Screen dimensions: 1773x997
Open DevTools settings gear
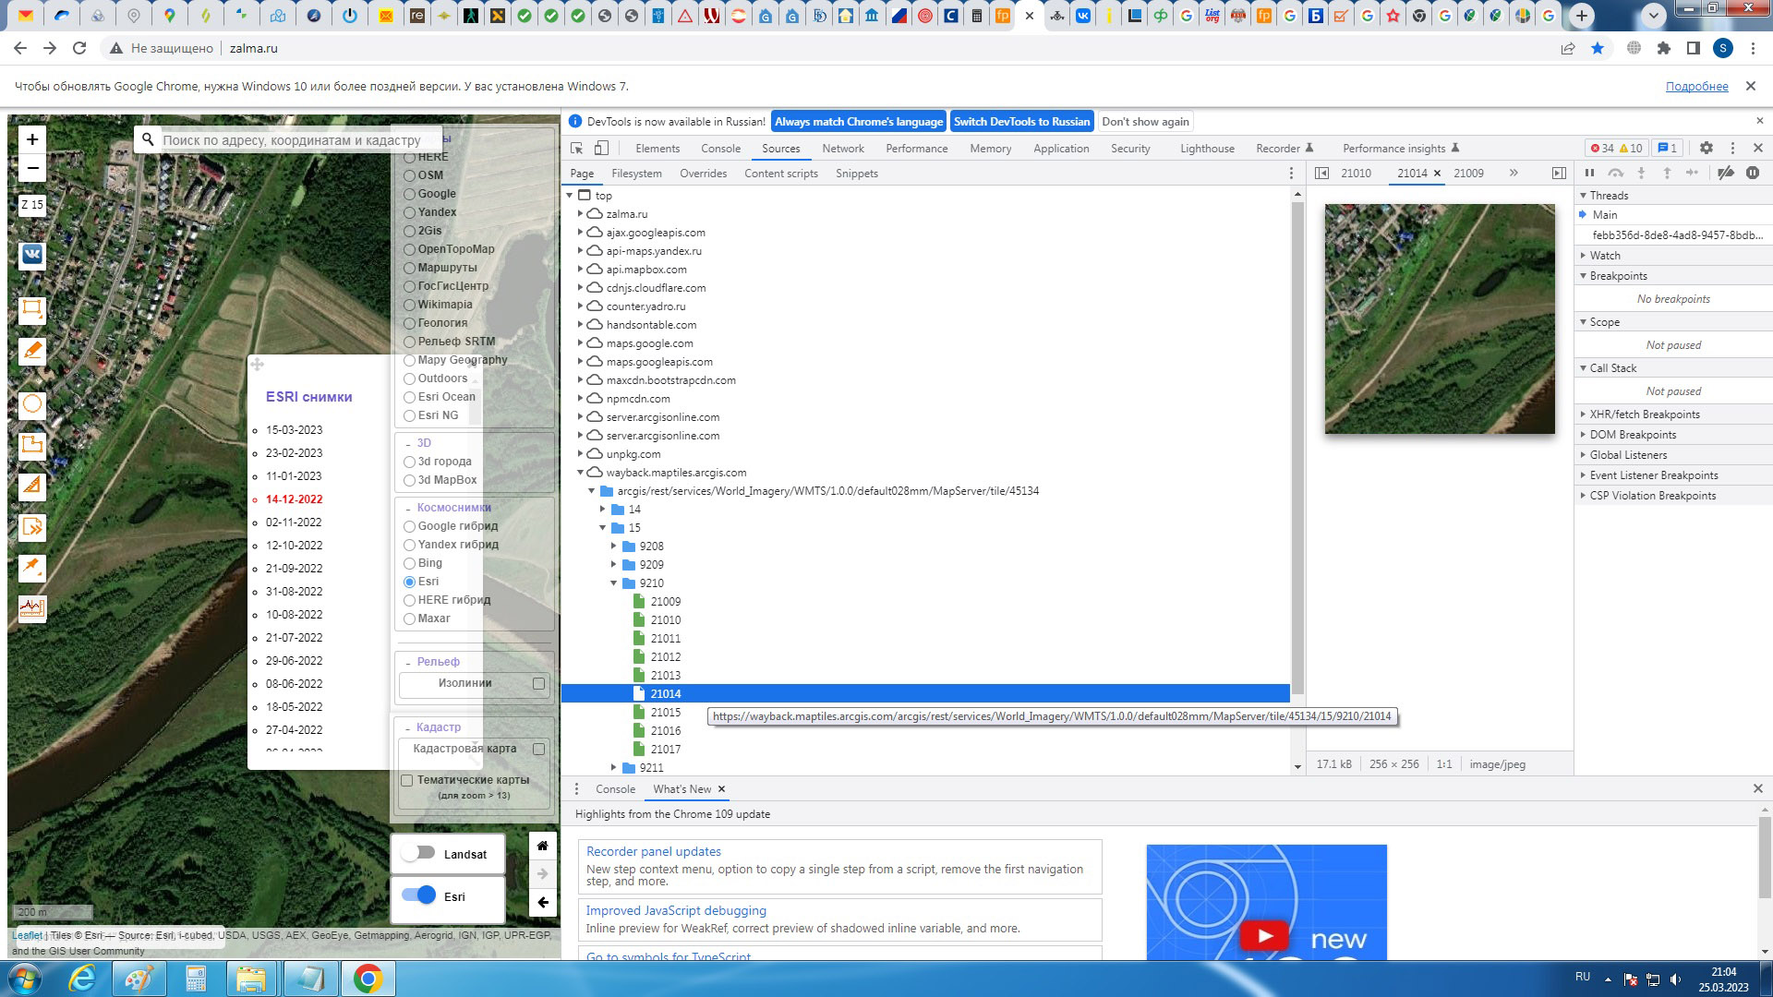point(1707,149)
